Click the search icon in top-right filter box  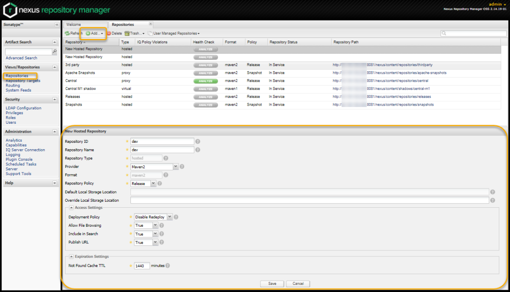(x=444, y=33)
